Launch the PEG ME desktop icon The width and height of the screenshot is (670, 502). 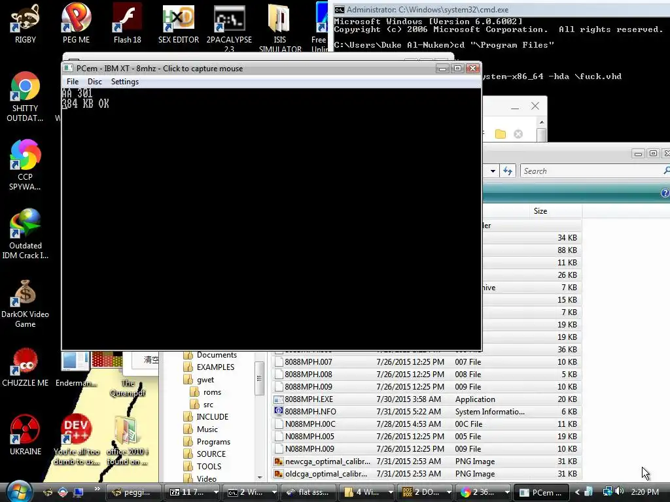76,24
